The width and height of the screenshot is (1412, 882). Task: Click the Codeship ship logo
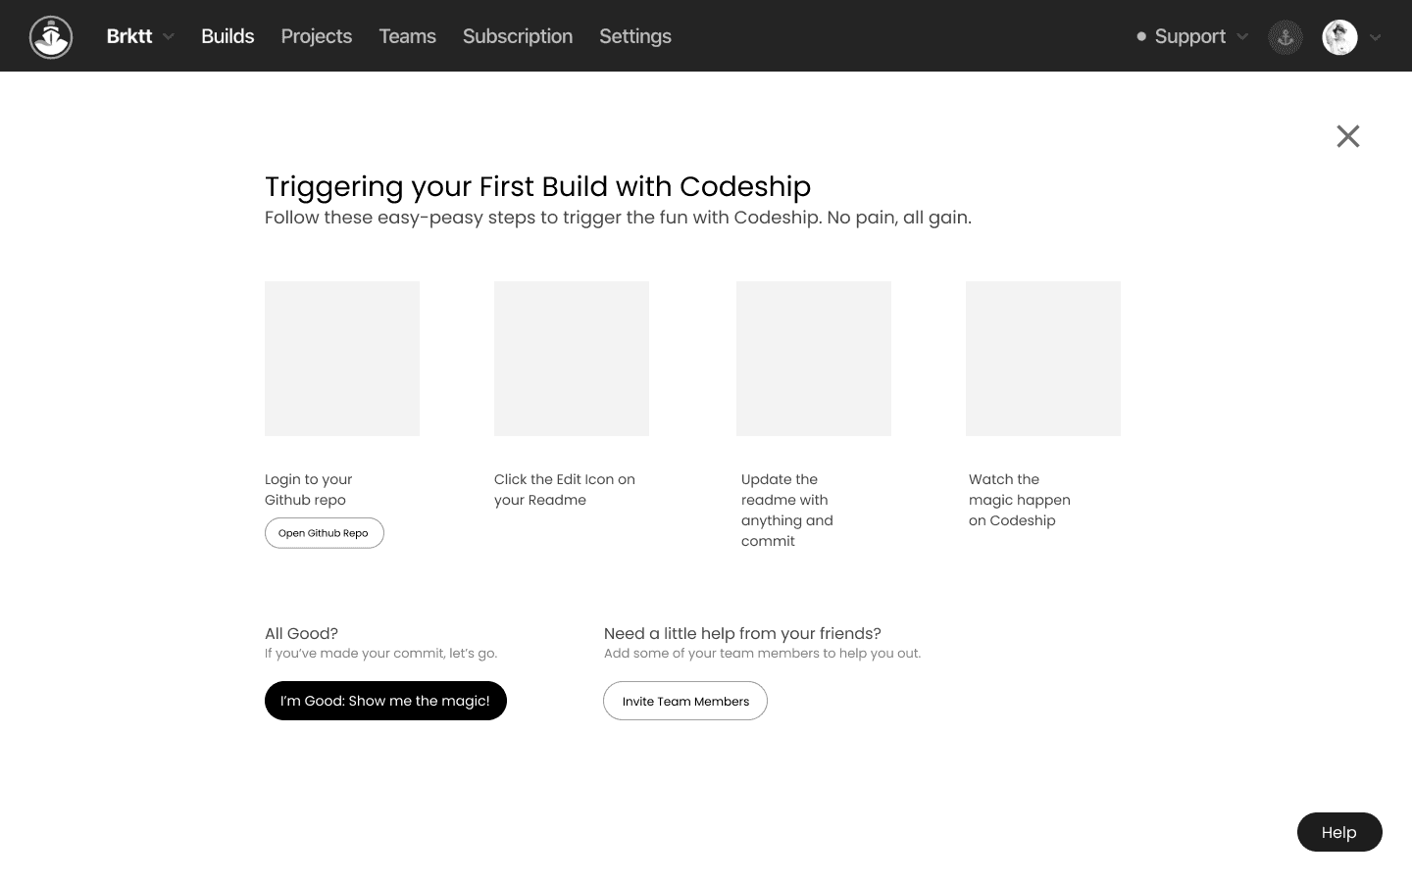click(51, 37)
